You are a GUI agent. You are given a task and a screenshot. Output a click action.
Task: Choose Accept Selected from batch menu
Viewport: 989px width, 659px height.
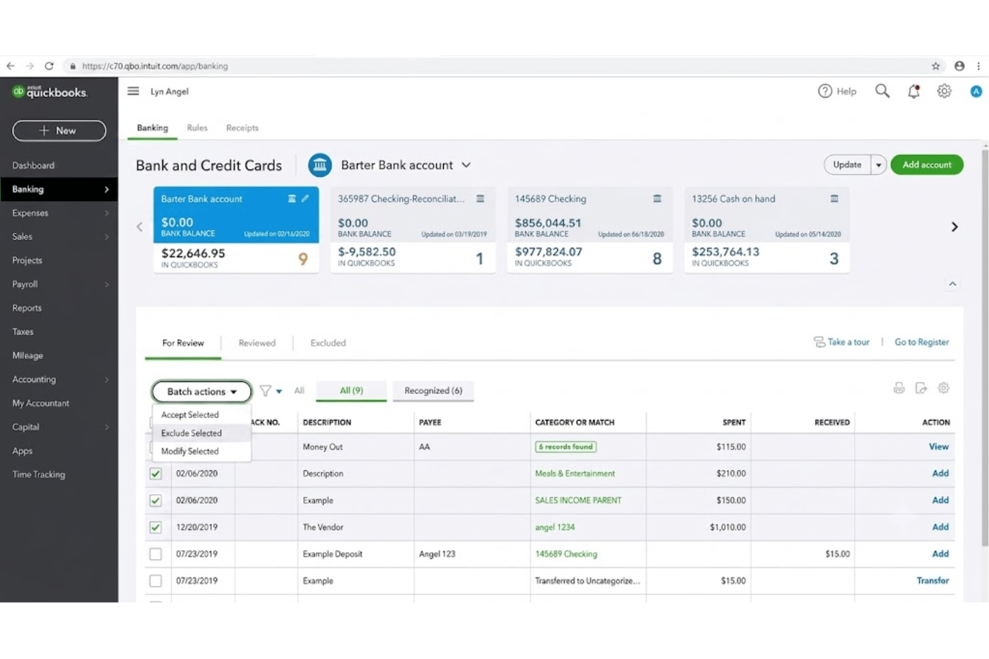click(x=201, y=415)
